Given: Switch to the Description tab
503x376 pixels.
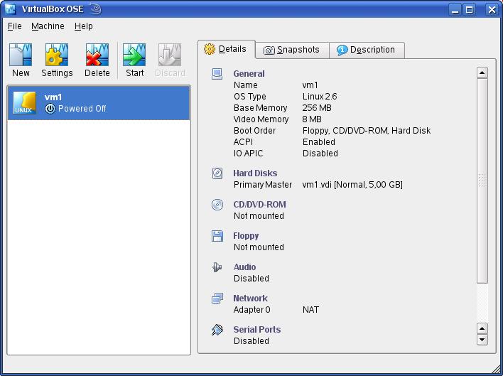Looking at the screenshot, I should 367,50.
